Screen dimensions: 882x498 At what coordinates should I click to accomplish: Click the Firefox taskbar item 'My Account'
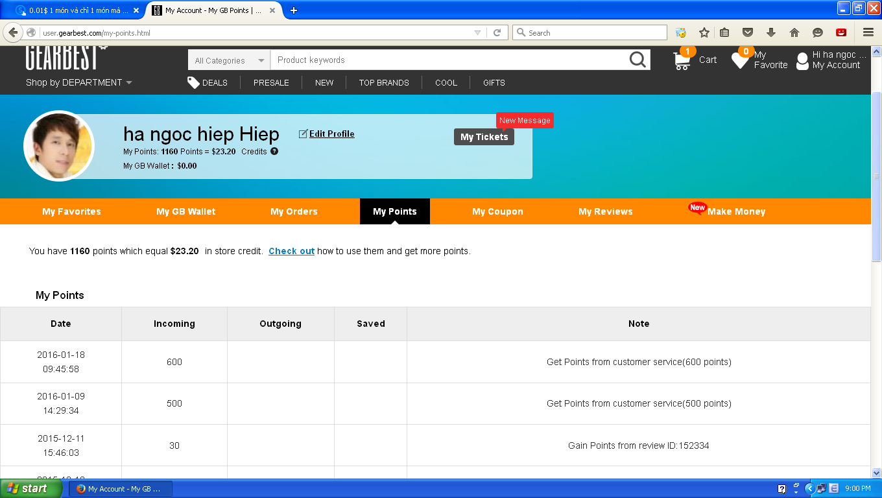pyautogui.click(x=121, y=489)
